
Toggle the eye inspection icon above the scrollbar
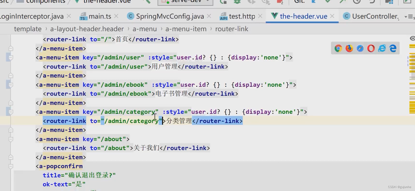pos(412,38)
